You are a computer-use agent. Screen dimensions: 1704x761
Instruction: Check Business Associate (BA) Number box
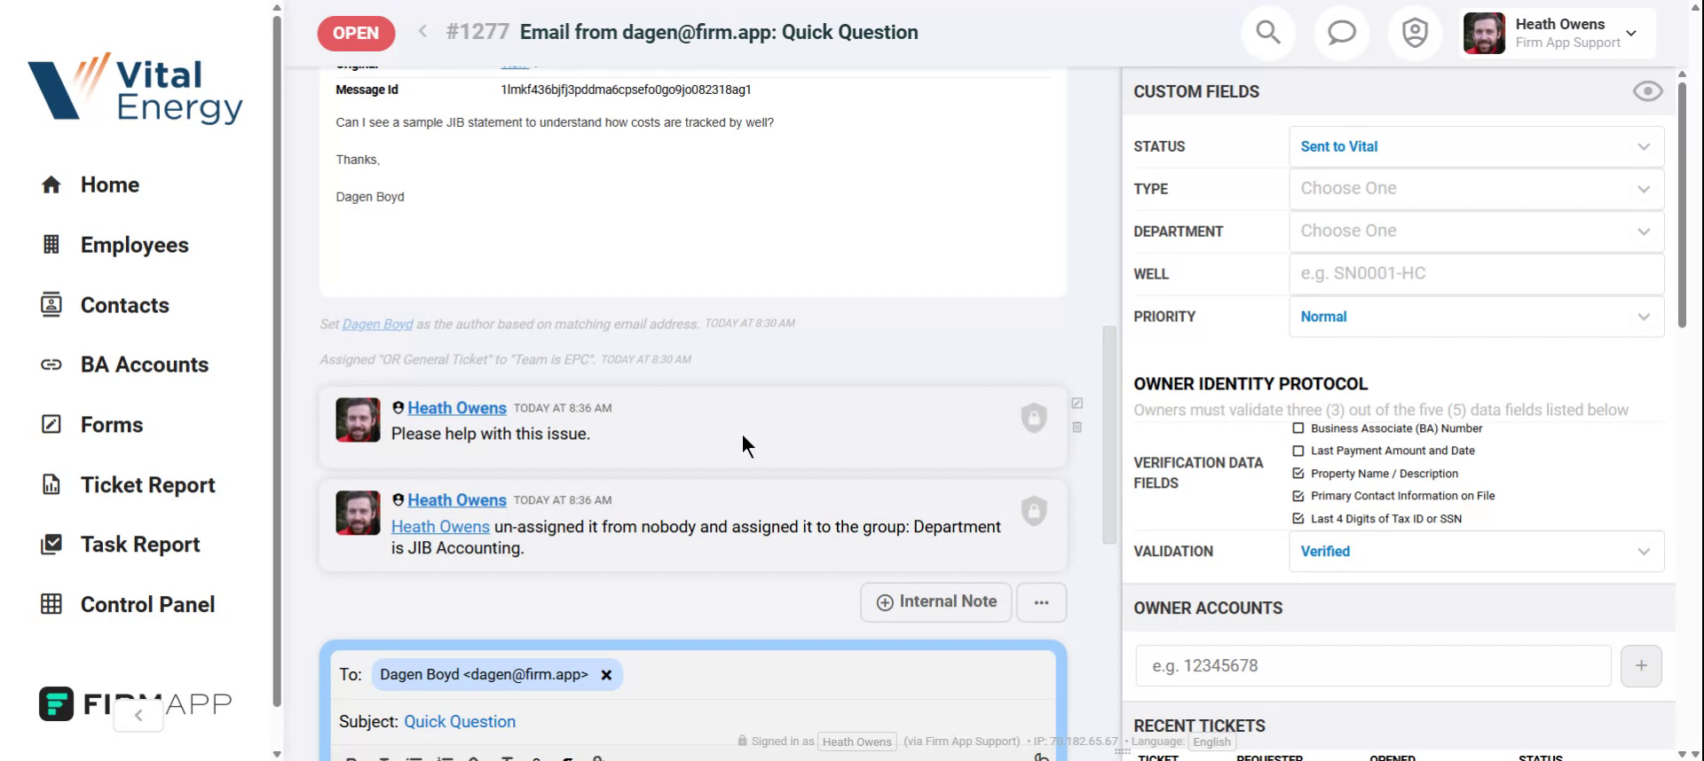[1298, 428]
